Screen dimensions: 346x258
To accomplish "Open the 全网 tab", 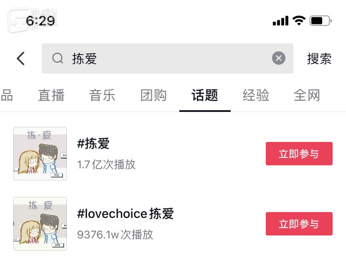I will click(x=307, y=95).
